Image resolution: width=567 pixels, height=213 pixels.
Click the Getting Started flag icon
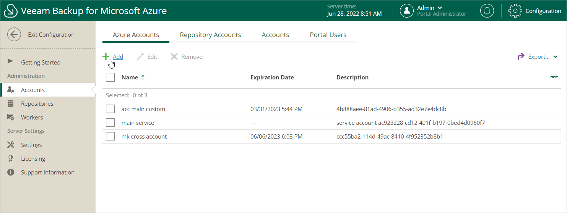[x=11, y=62]
